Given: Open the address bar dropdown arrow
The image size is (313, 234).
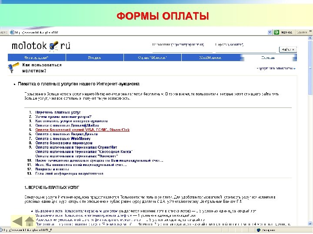Looking at the screenshot, I should tap(270, 32).
